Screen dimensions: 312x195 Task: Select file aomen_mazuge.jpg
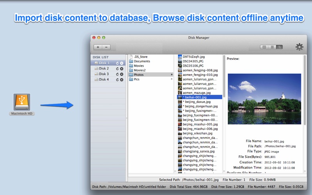click(200, 93)
